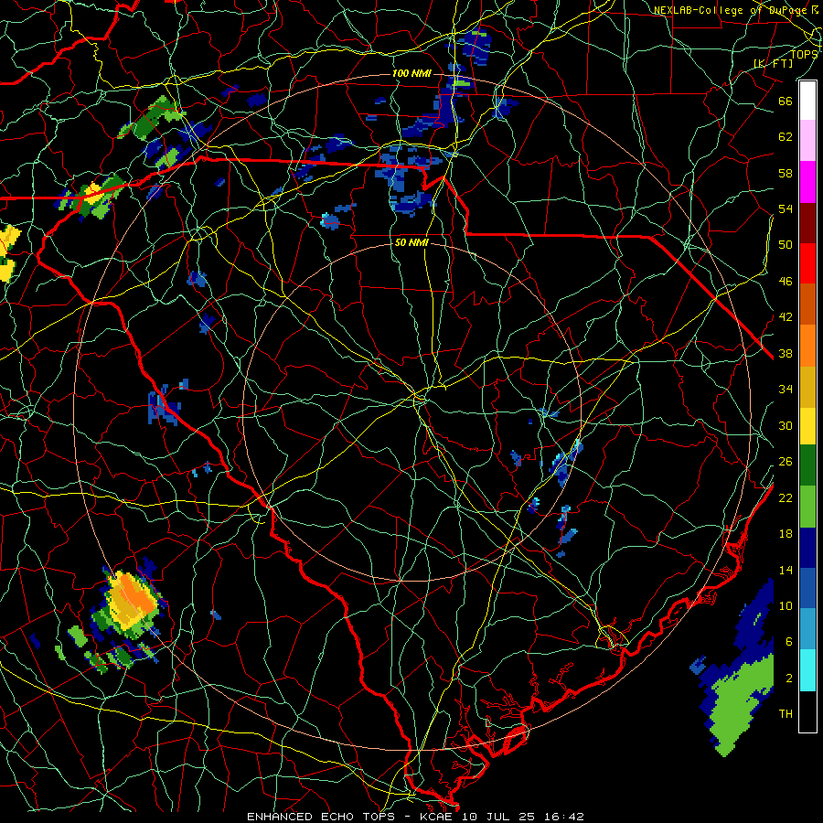
Task: Click the "TOPS" legend heading
Action: (804, 54)
